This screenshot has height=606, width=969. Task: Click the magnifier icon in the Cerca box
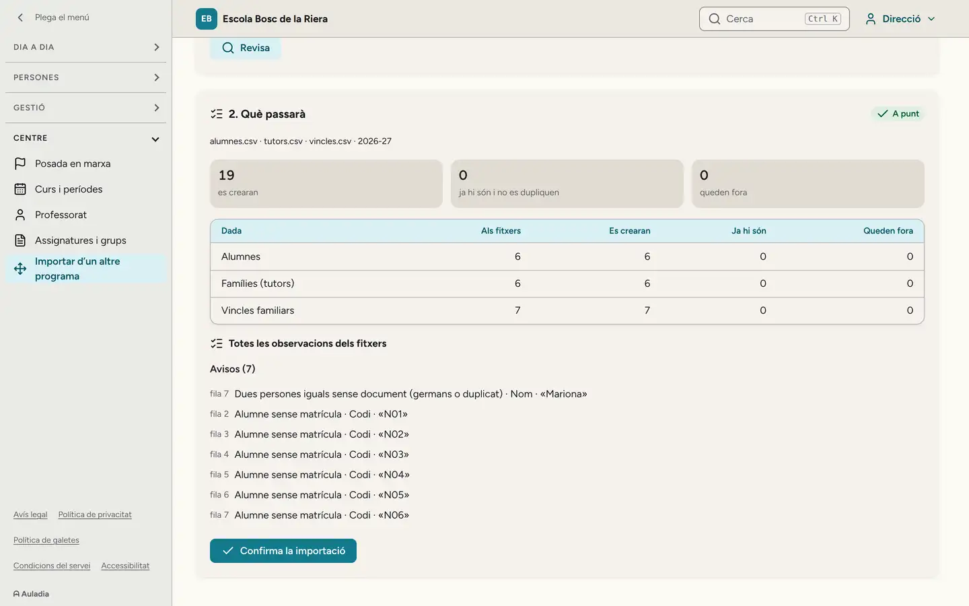[715, 19]
